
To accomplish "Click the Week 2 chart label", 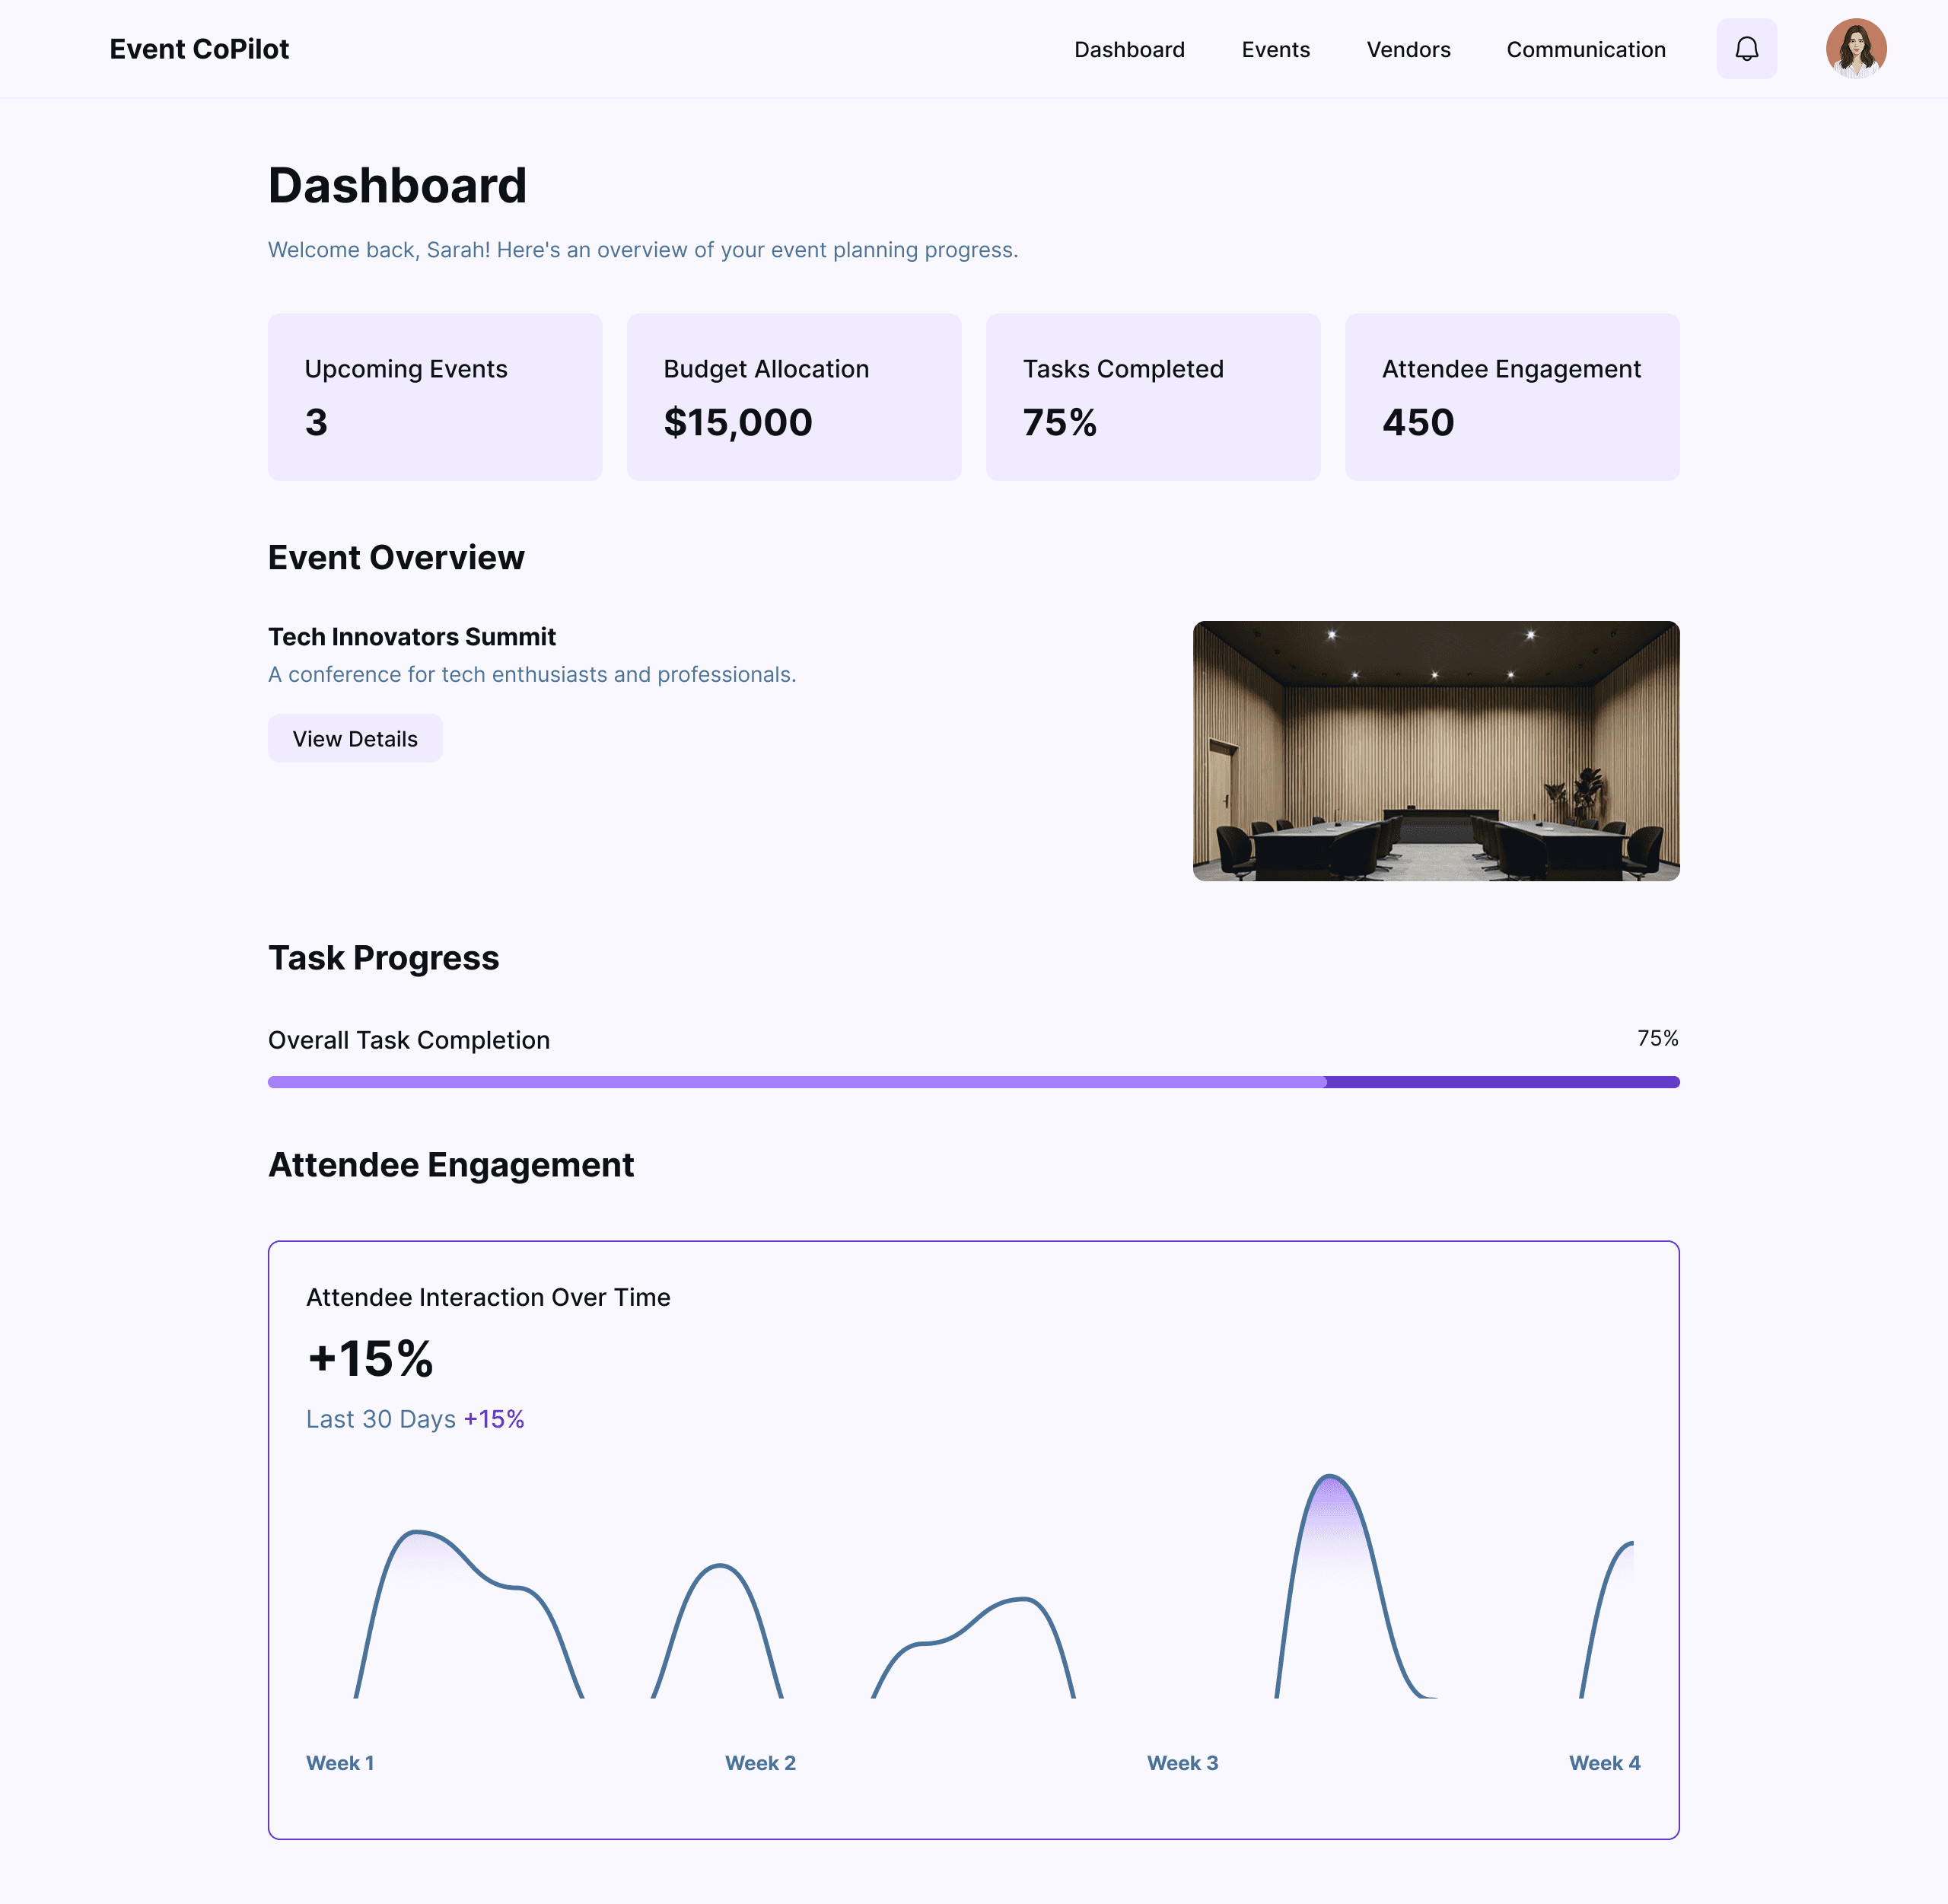I will pyautogui.click(x=760, y=1763).
